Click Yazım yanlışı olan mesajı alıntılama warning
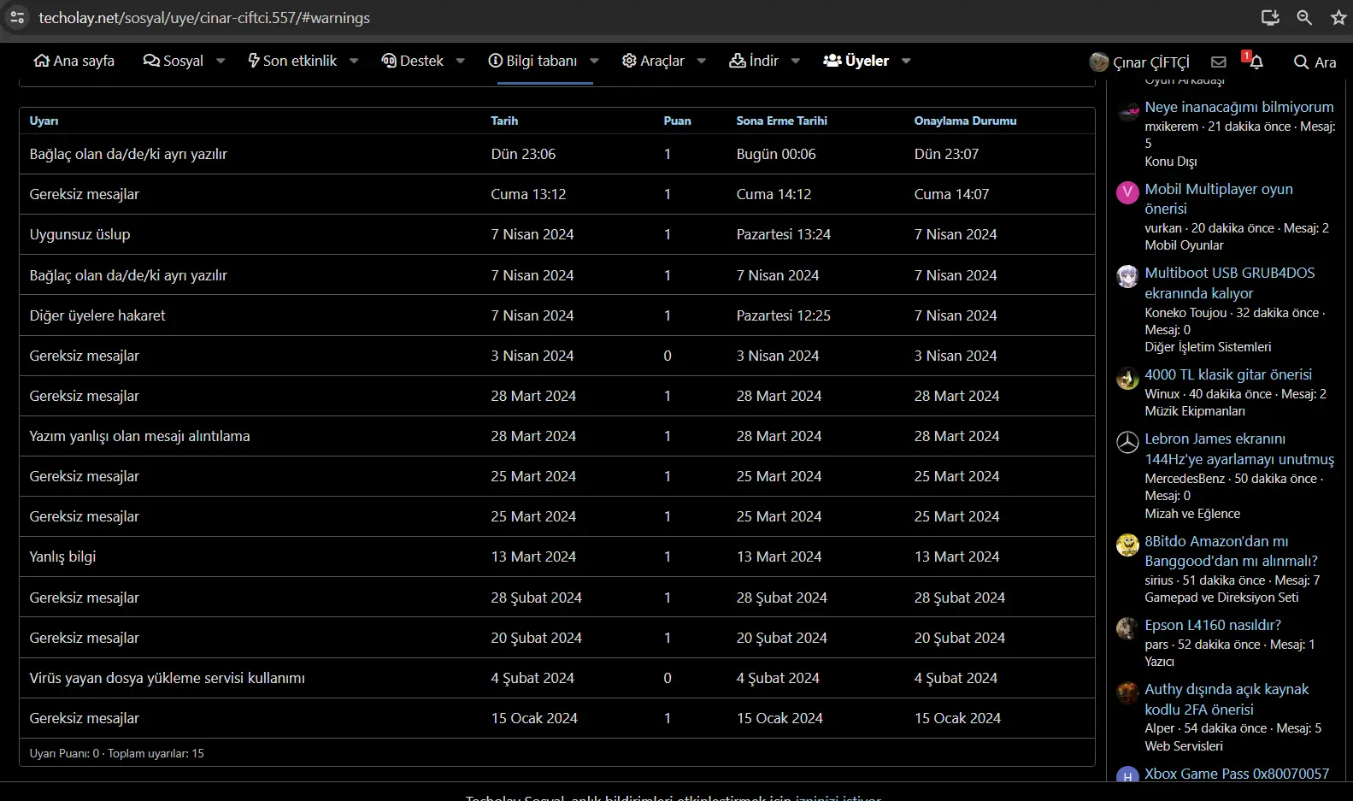Image resolution: width=1353 pixels, height=801 pixels. (556, 436)
